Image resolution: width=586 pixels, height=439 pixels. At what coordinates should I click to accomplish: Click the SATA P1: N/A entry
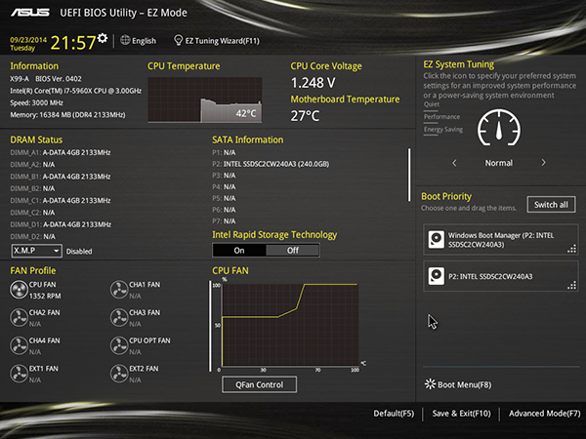point(224,152)
